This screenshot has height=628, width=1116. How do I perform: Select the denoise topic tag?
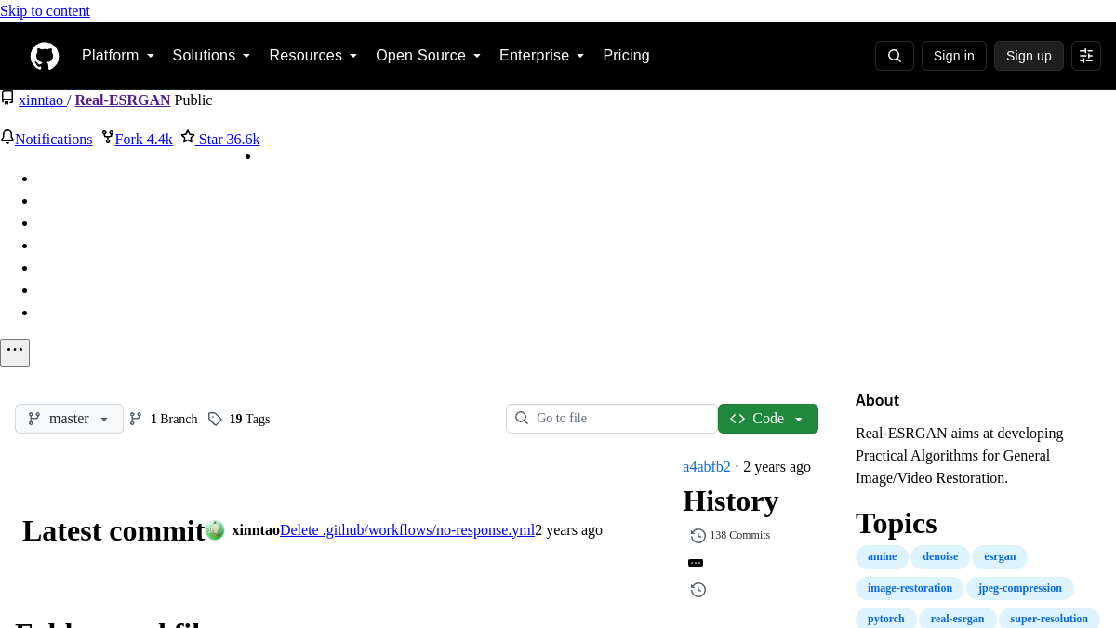point(940,557)
